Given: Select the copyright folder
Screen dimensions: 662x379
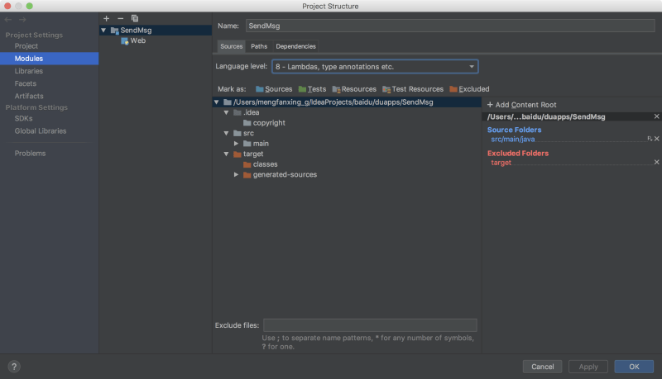Looking at the screenshot, I should point(264,123).
